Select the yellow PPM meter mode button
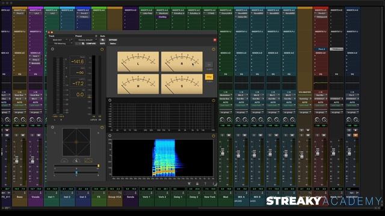This screenshot has width=385, height=216. pos(209,77)
